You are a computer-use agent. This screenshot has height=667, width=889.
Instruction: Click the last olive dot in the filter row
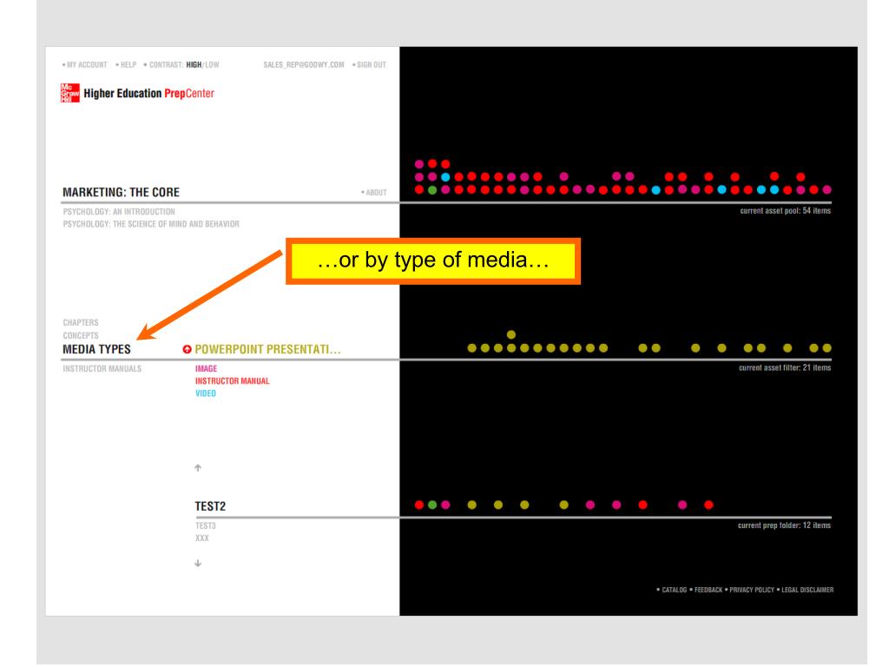click(827, 348)
